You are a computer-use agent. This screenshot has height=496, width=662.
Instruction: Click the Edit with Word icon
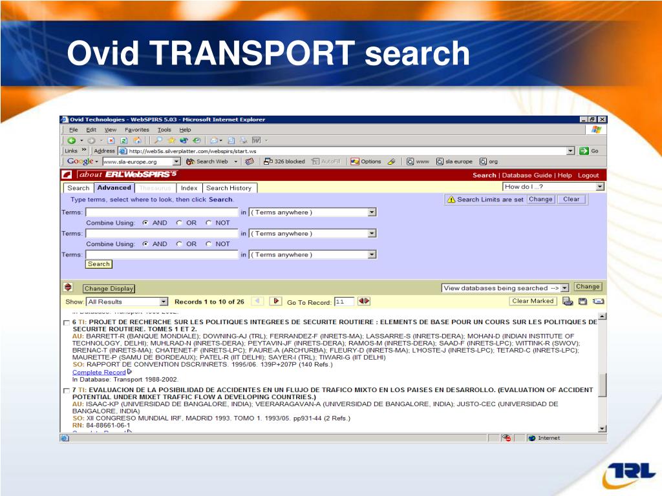pos(256,140)
